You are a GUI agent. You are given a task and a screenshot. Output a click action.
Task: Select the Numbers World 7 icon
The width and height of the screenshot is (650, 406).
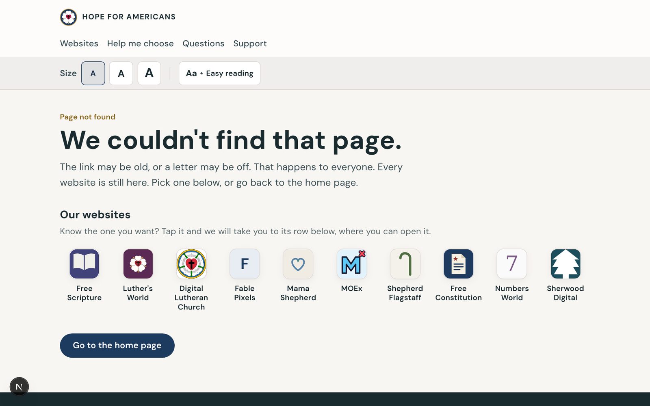point(512,264)
